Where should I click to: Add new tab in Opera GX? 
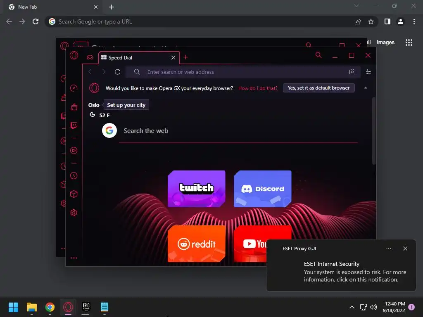(x=185, y=57)
